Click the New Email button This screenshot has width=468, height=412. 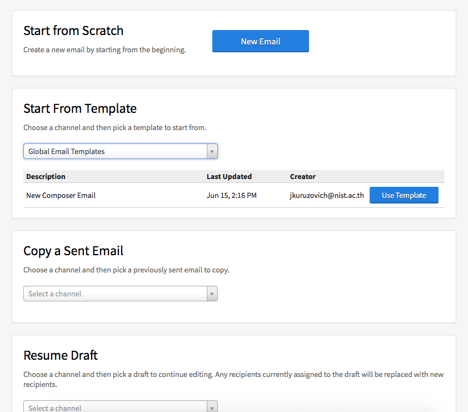(x=260, y=41)
